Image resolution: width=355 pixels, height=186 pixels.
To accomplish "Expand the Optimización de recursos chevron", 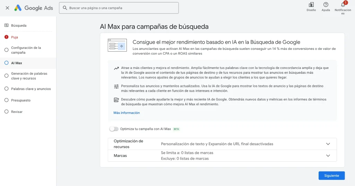I will click(x=328, y=144).
